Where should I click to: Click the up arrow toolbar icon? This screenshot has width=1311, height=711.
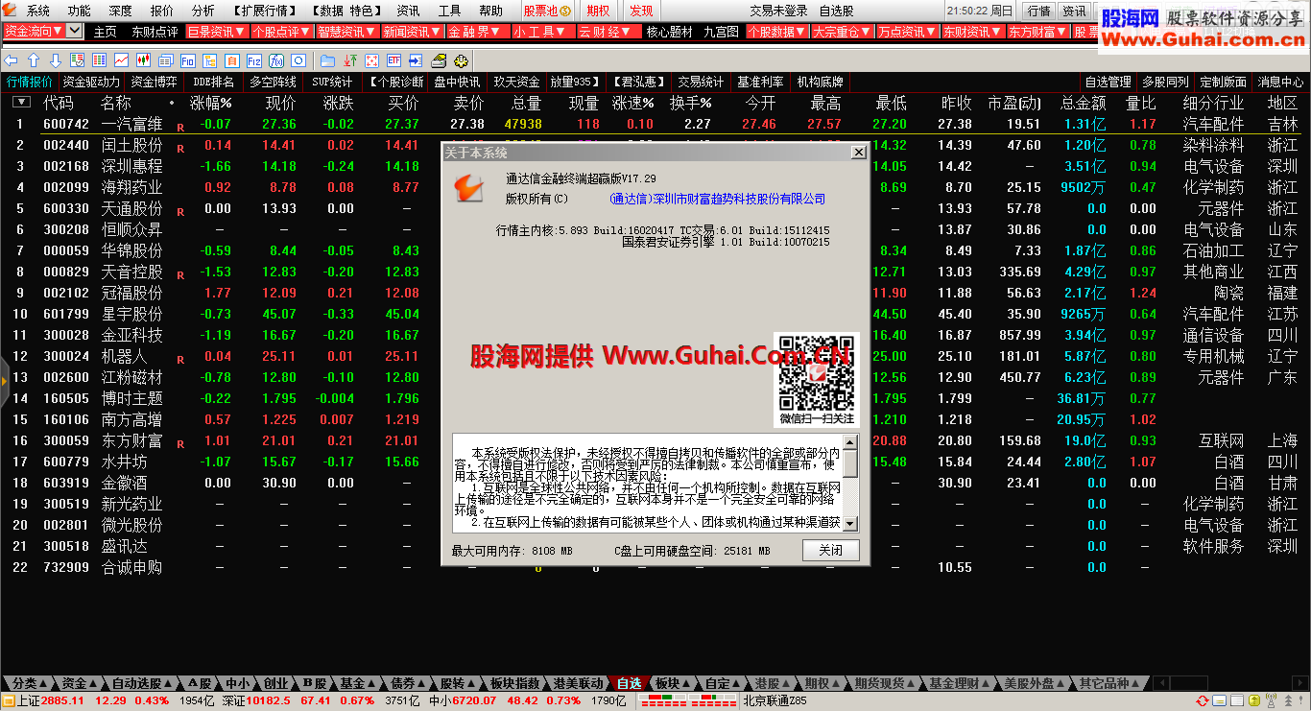(x=34, y=59)
